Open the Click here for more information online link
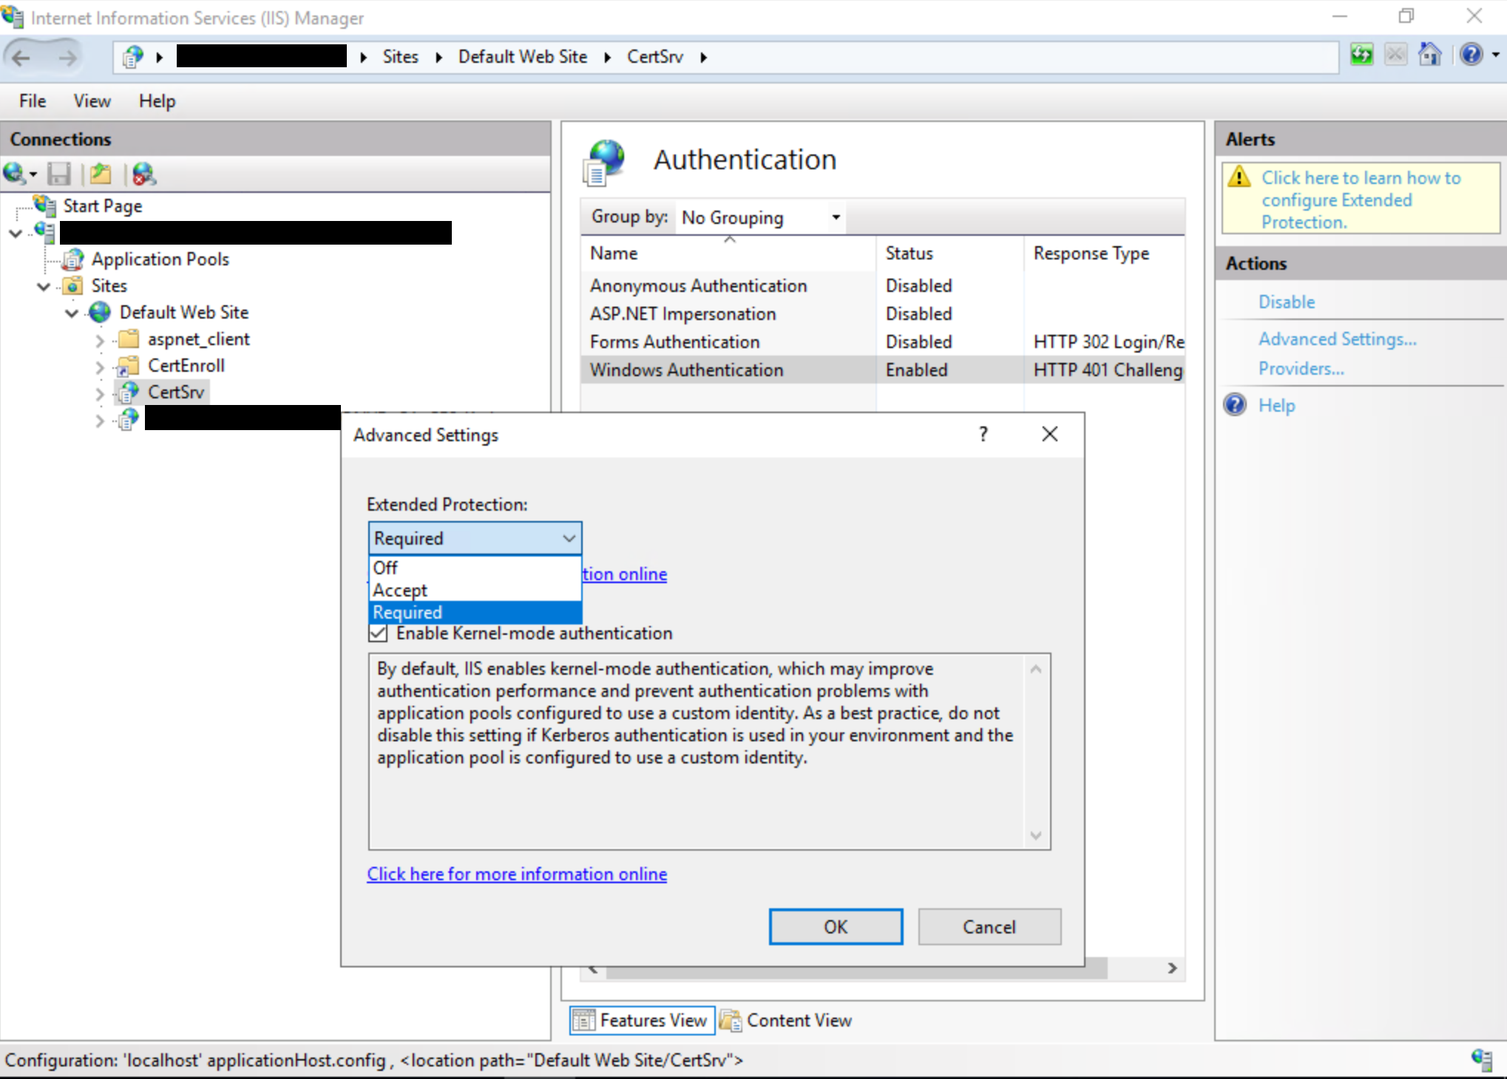 click(x=517, y=874)
